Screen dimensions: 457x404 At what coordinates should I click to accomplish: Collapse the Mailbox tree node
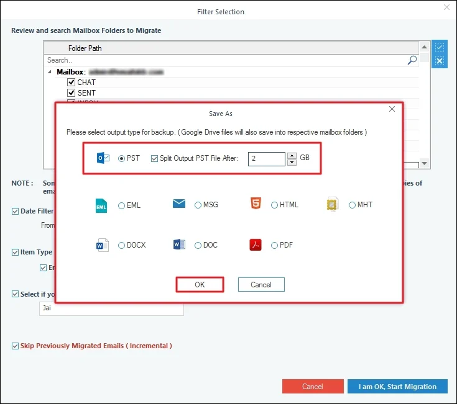[x=50, y=72]
